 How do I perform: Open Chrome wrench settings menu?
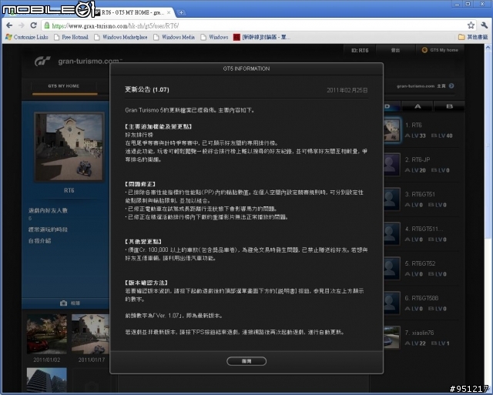pyautogui.click(x=485, y=25)
